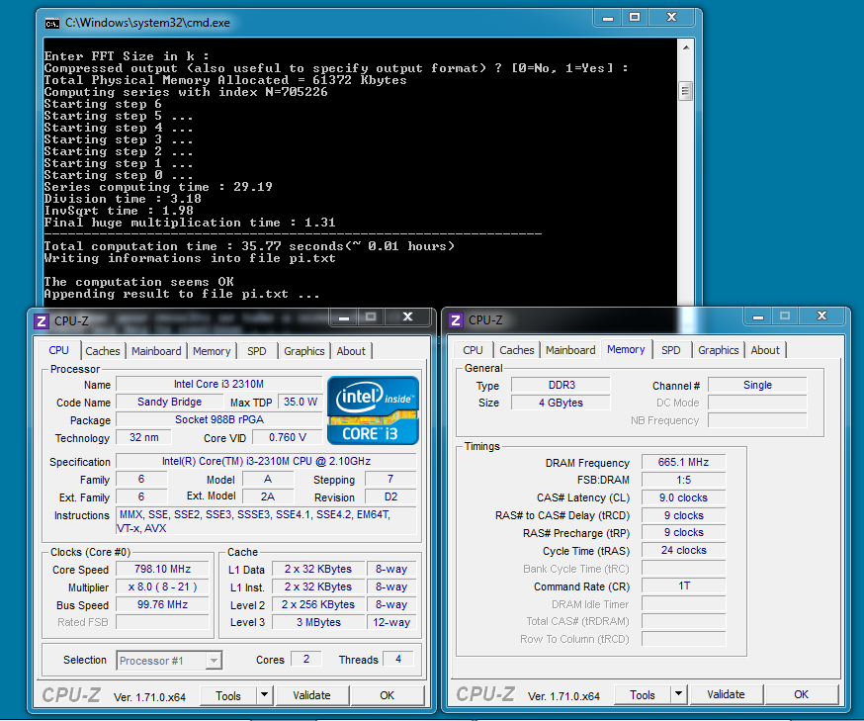
Task: Click the cmd window scrollbar thumb
Action: tap(685, 91)
